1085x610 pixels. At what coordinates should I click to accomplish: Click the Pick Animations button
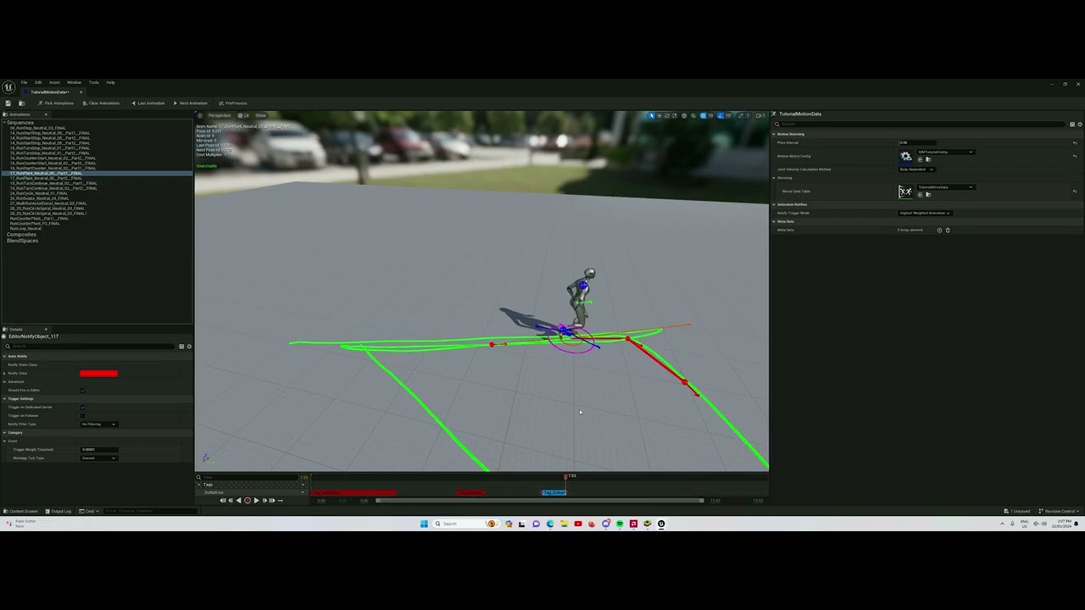(56, 103)
